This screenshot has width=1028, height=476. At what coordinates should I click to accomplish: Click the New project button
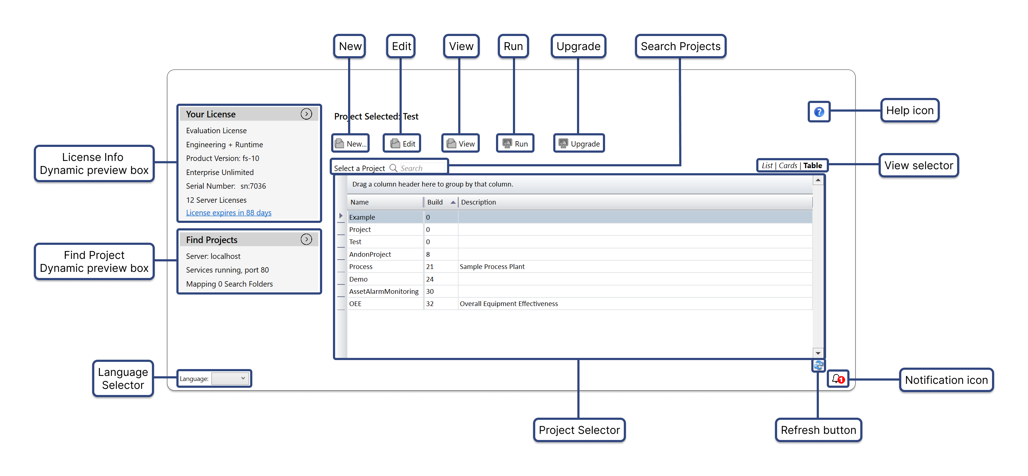pos(350,144)
